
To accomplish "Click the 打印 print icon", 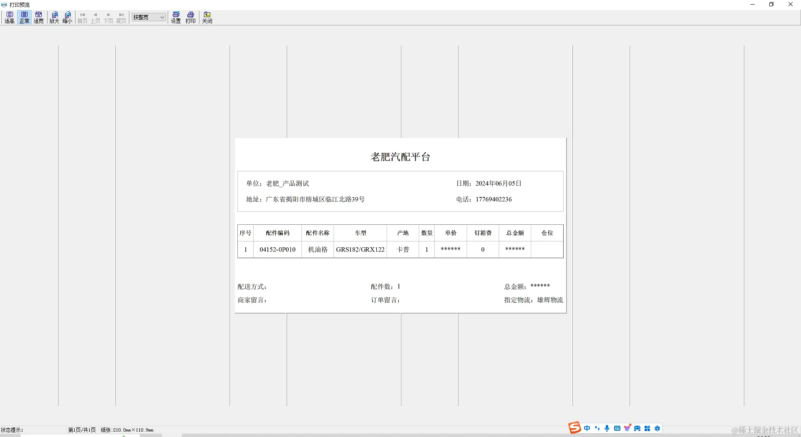I will point(191,18).
